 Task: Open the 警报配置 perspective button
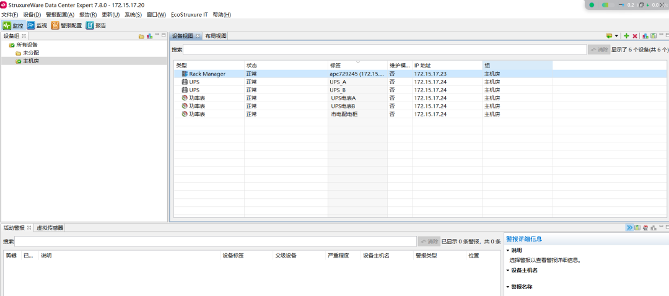click(66, 25)
